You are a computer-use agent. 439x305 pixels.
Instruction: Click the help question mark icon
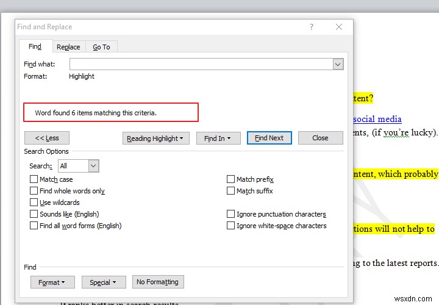point(312,27)
